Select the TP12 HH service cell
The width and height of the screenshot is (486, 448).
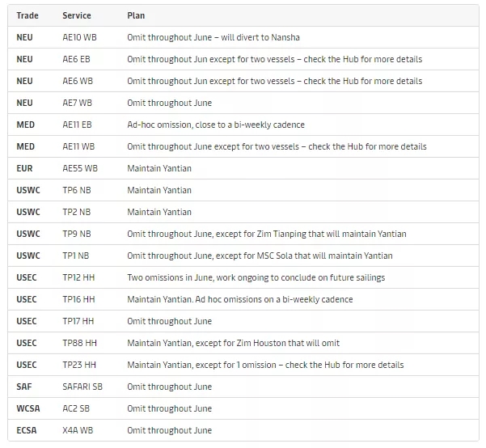coord(78,278)
